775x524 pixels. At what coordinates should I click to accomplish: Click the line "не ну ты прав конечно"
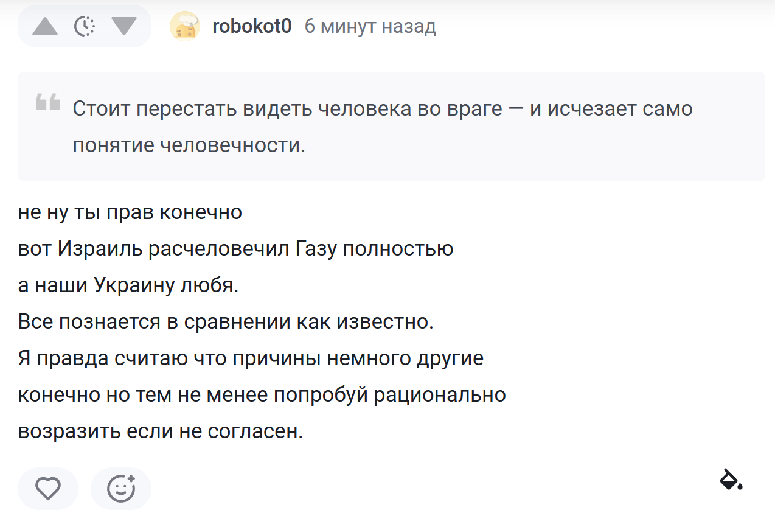(x=130, y=212)
